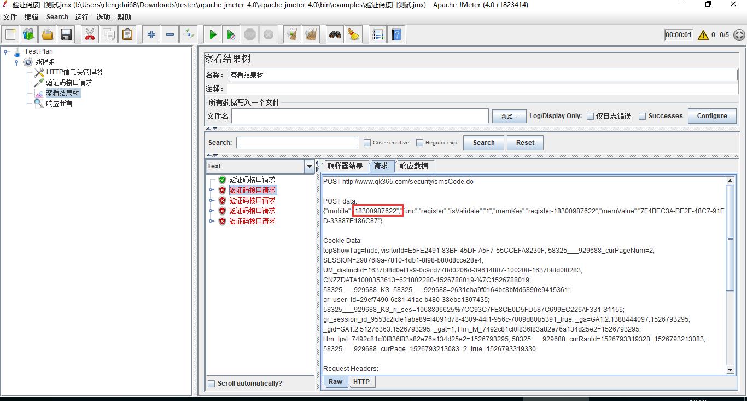Screen dimensions: 747x401
Task: Toggle Successes checkbox
Action: (x=643, y=116)
